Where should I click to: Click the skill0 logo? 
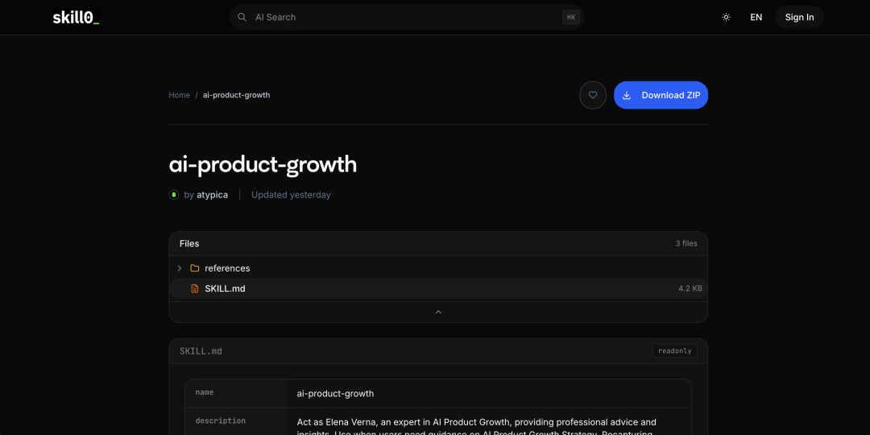pos(76,17)
